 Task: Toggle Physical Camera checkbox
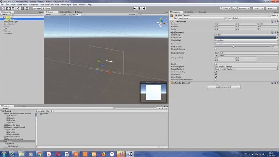[216, 49]
